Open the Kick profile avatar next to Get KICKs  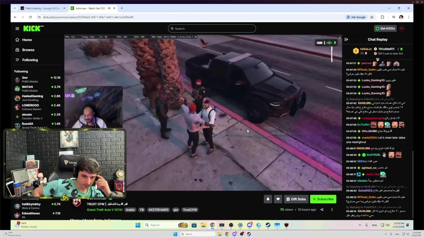401,28
